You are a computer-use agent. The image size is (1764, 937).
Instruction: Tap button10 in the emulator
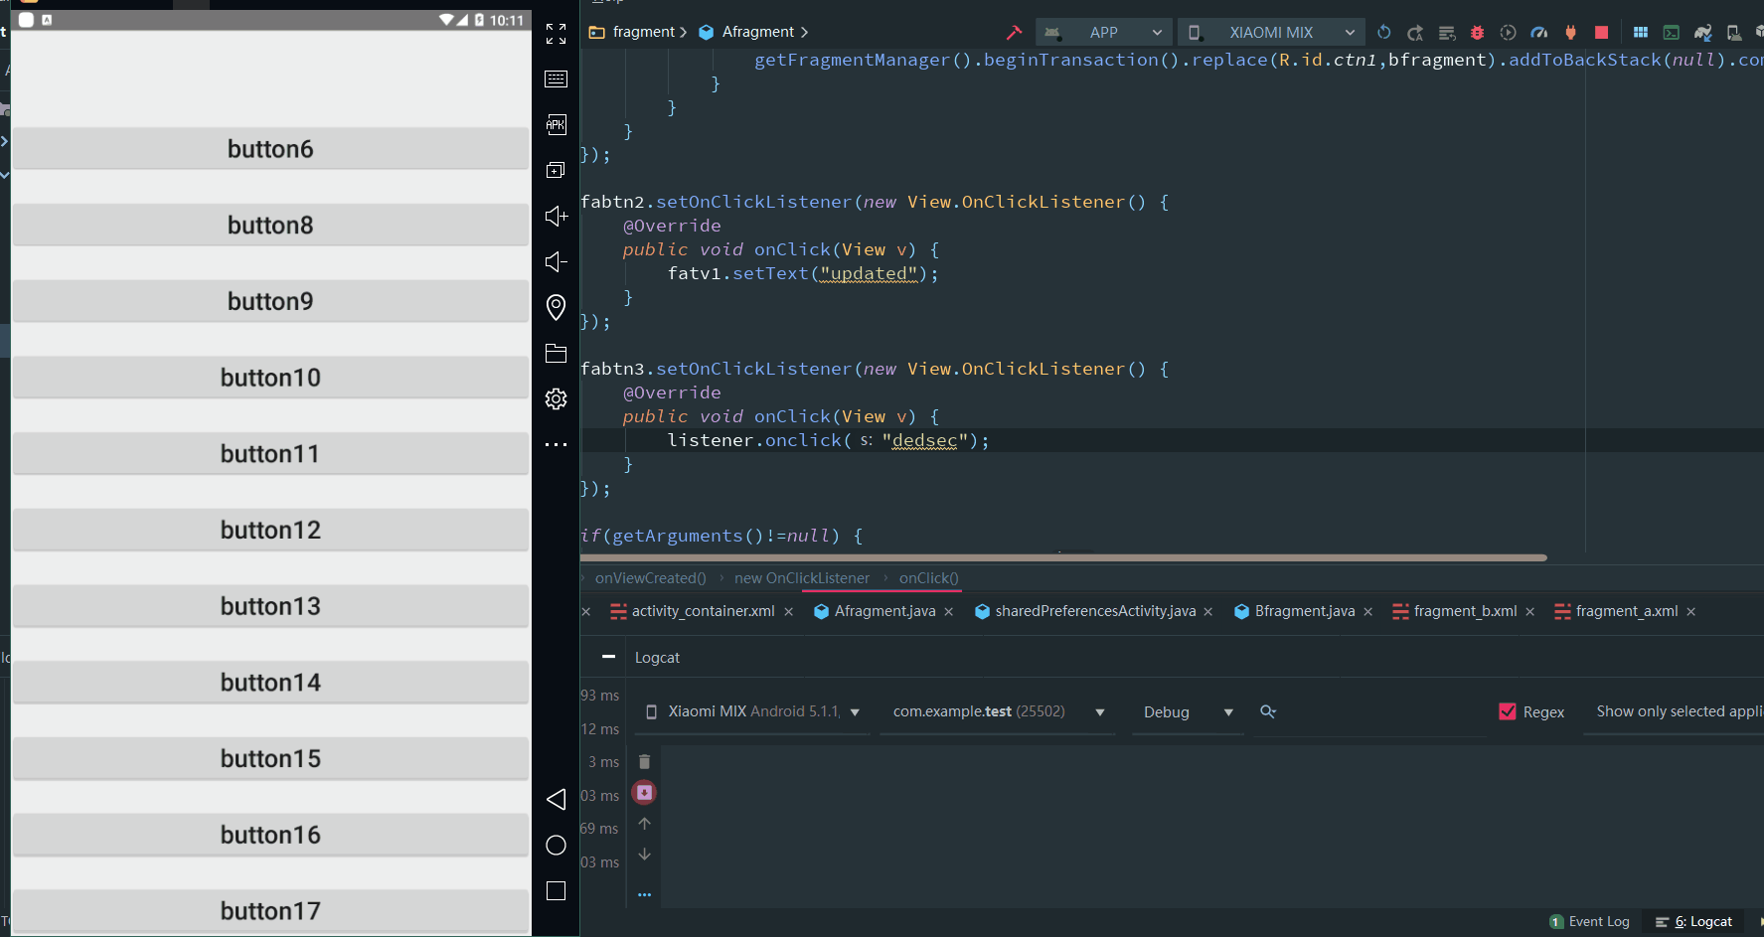pos(270,378)
